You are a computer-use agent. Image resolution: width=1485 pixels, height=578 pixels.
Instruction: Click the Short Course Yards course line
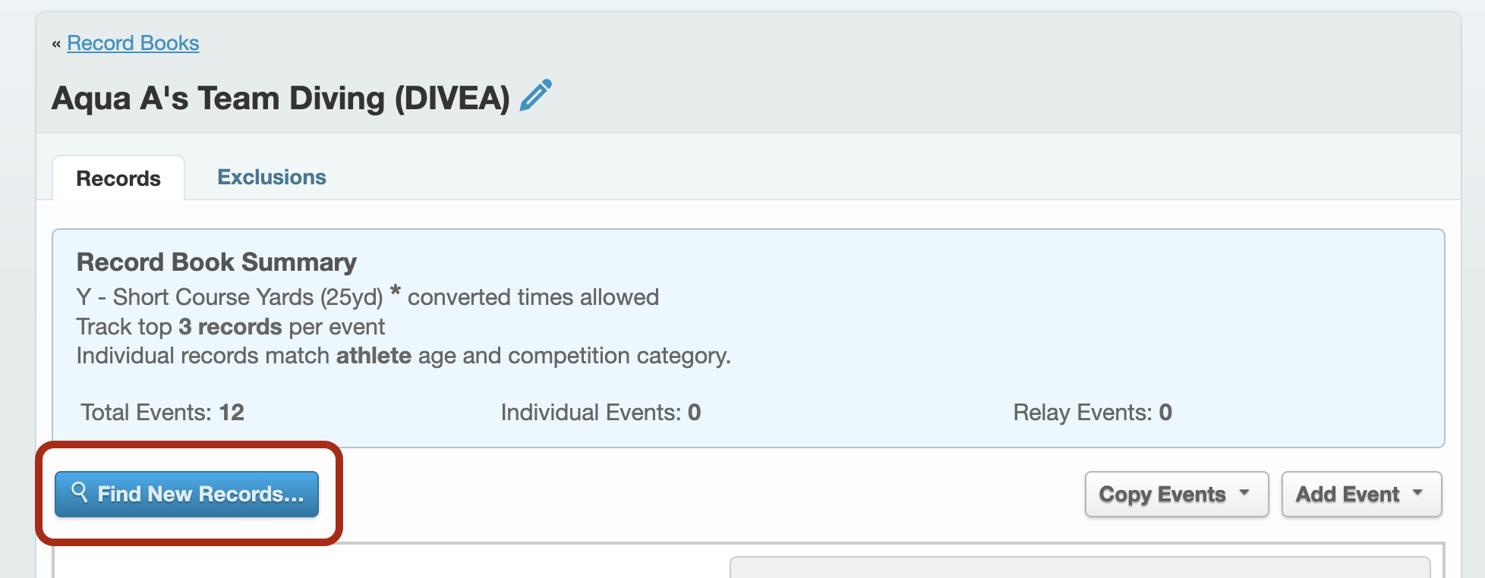click(230, 297)
